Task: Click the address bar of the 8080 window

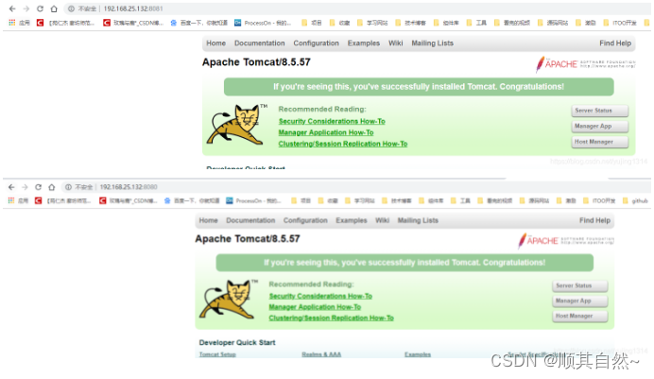Action: point(354,187)
